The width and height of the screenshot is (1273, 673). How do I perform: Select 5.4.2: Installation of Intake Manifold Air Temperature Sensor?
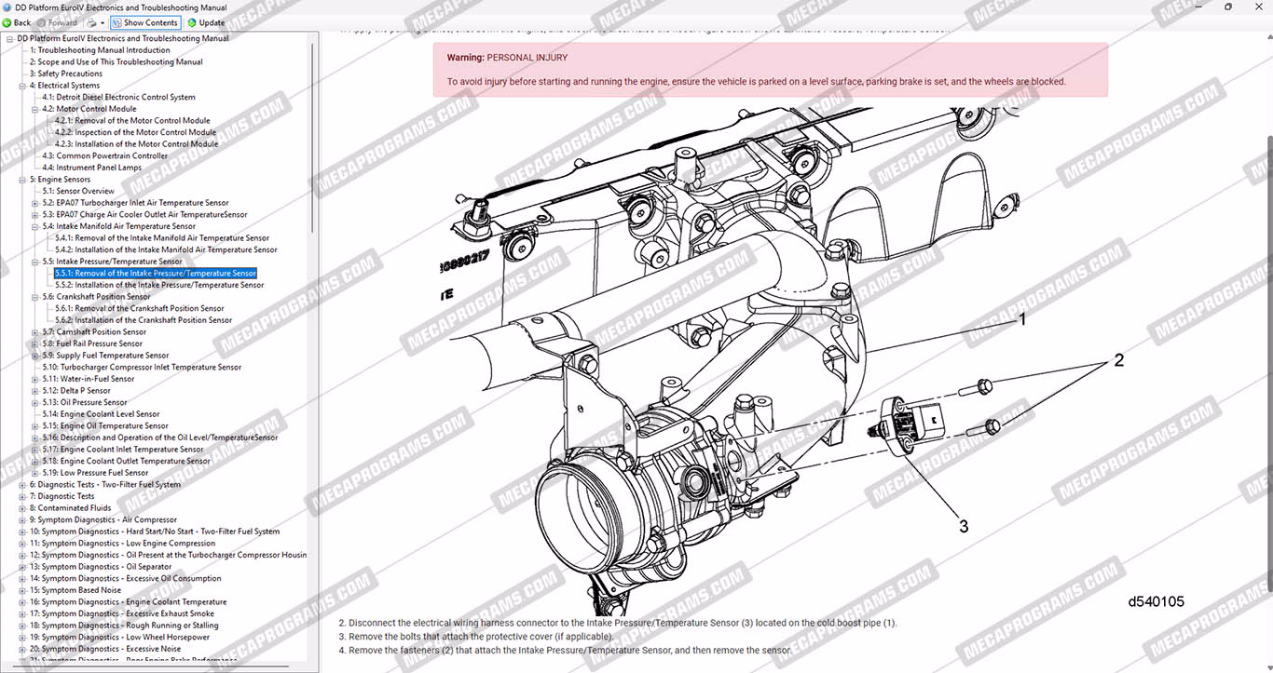point(165,249)
